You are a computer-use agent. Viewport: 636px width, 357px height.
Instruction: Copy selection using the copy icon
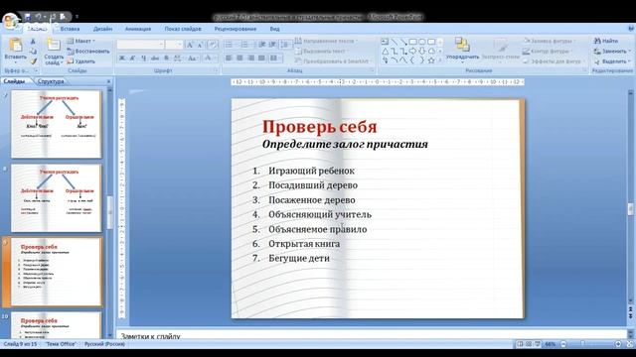coord(33,52)
